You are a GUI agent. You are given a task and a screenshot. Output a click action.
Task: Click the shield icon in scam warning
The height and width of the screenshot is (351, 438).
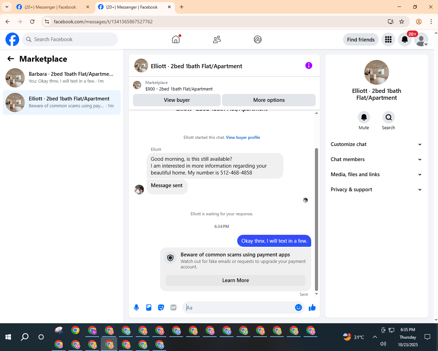click(x=170, y=258)
